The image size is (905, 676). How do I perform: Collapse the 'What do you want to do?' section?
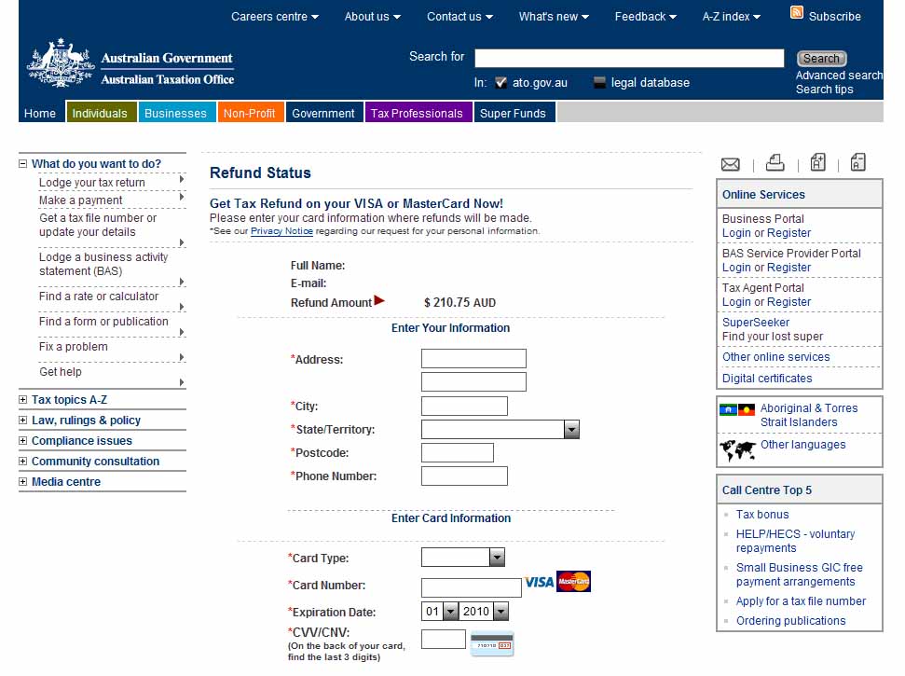[23, 164]
